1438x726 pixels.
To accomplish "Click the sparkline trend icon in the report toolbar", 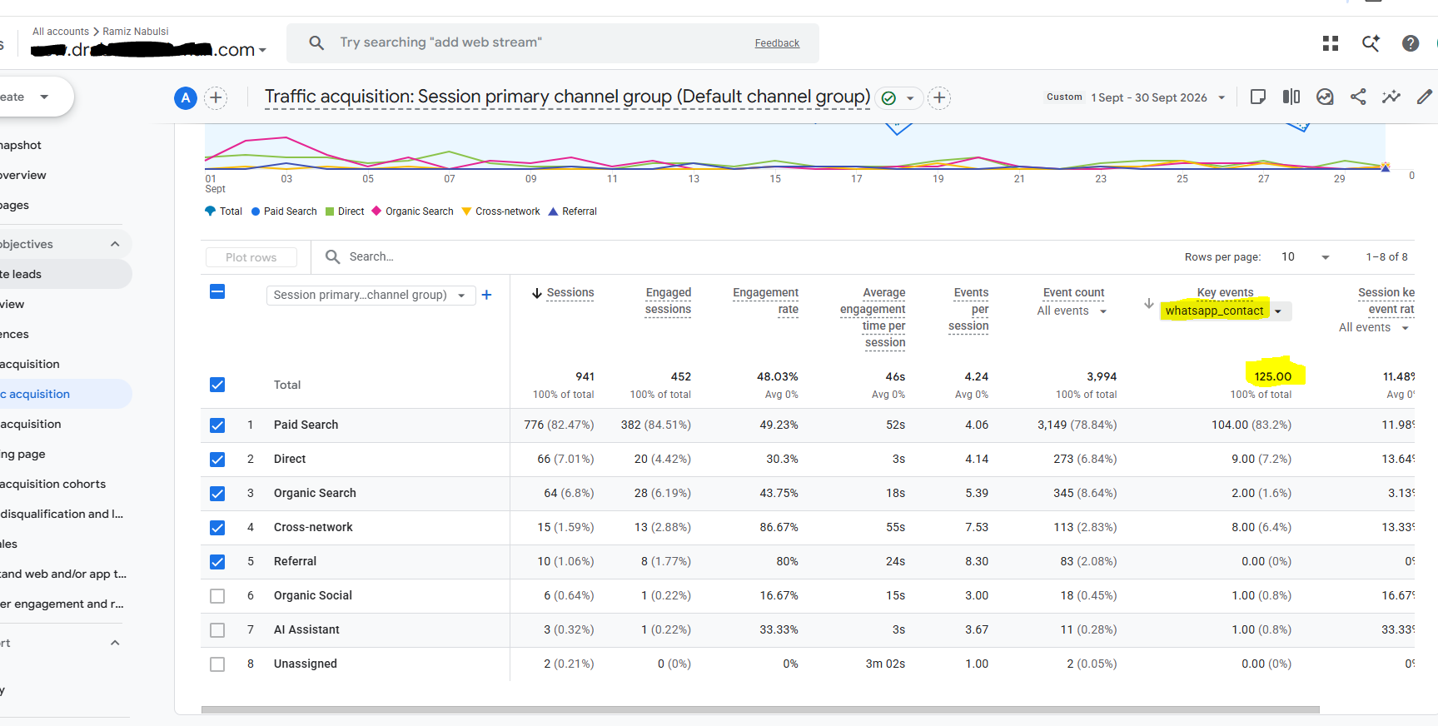I will click(1391, 97).
